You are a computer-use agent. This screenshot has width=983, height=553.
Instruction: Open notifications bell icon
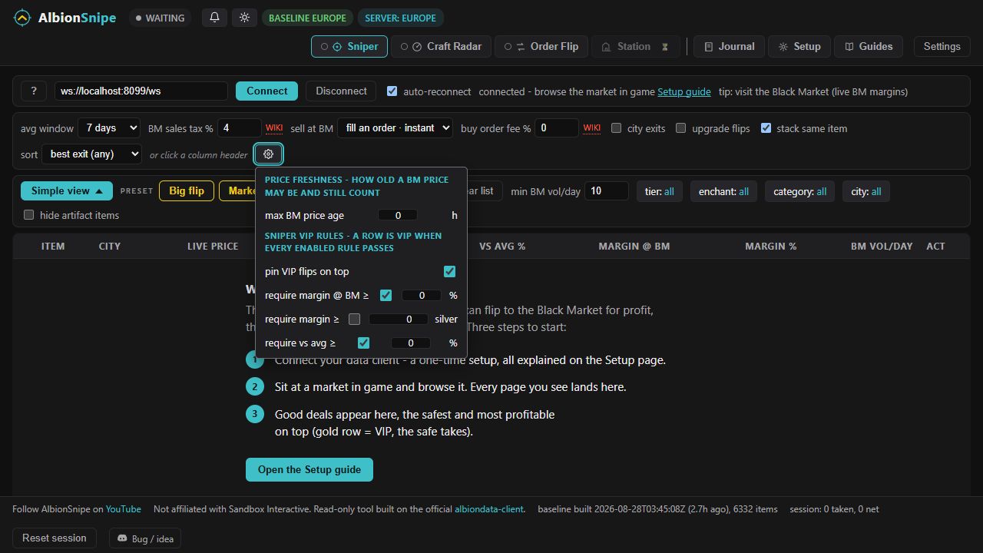point(214,18)
